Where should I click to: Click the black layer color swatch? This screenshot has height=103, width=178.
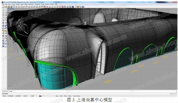pos(40,96)
